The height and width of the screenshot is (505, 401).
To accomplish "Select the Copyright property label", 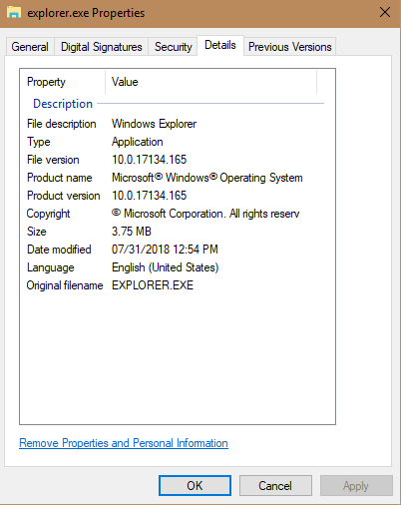I will click(x=48, y=214).
